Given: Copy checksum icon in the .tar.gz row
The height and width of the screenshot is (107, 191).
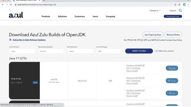Looking at the screenshot, I should [x=144, y=78].
